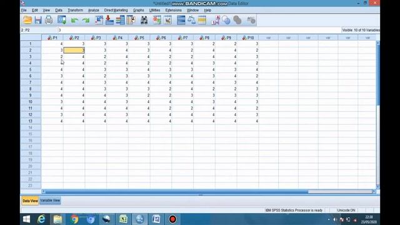The image size is (400, 225).
Task: Click the Insert cases icon
Action: pyautogui.click(x=157, y=20)
